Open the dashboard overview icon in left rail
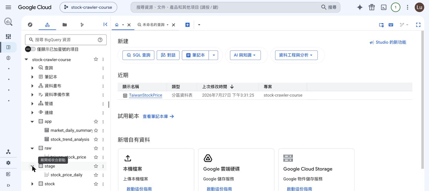This screenshot has height=191, width=429. (x=8, y=36)
